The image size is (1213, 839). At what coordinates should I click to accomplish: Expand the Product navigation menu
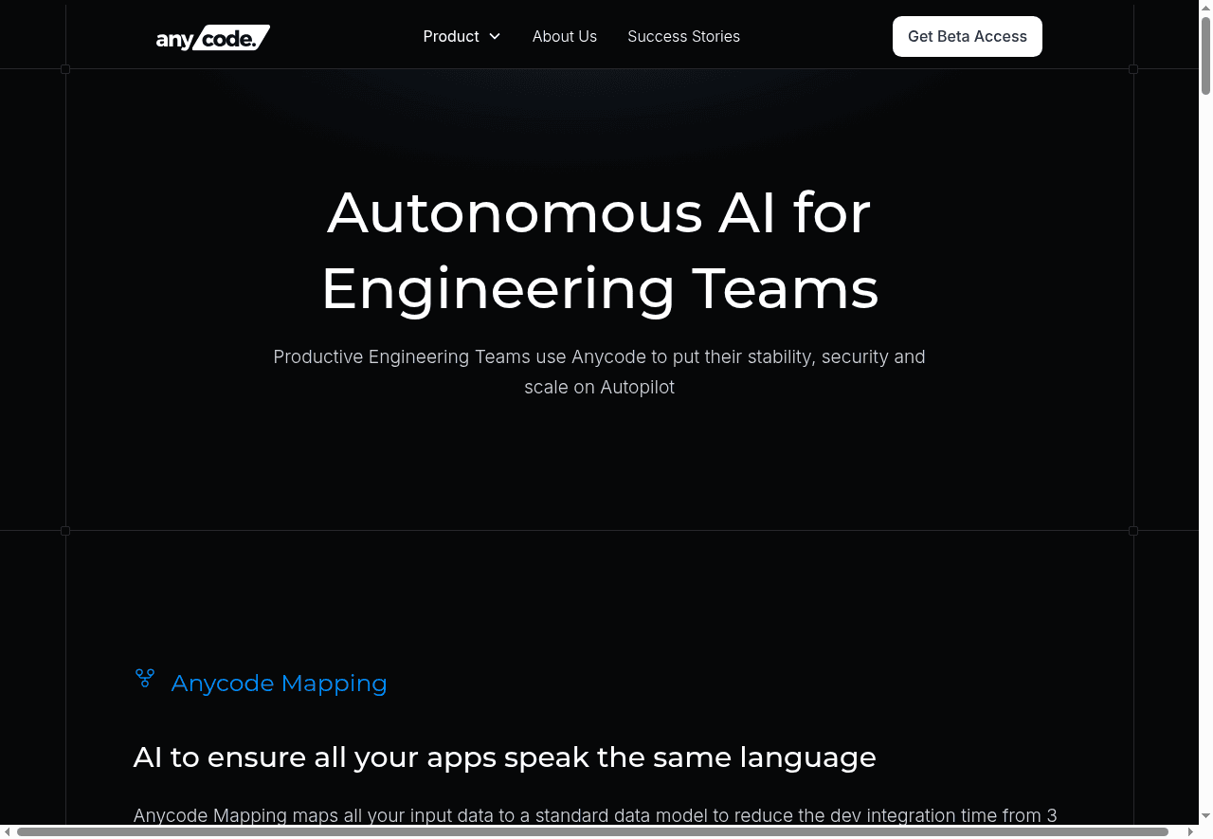451,36
